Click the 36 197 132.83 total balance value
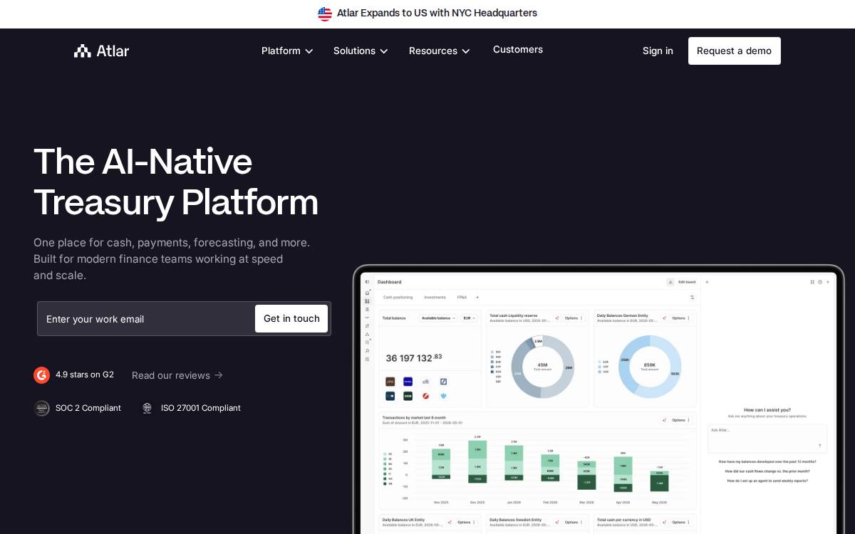 point(414,357)
